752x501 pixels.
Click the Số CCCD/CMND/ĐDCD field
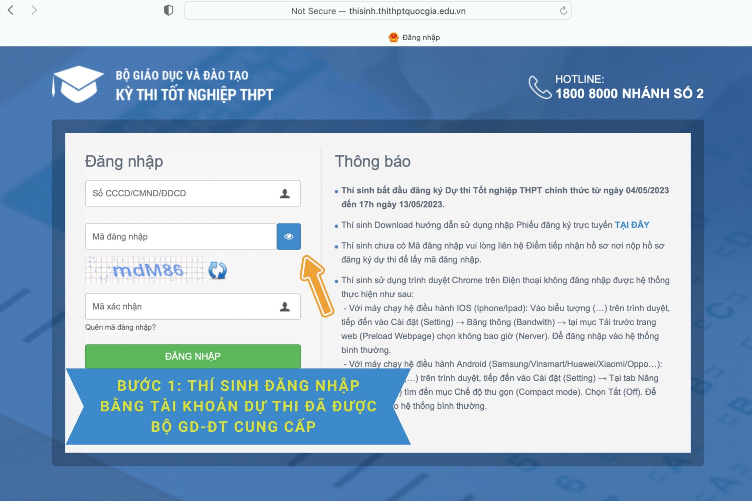point(193,193)
